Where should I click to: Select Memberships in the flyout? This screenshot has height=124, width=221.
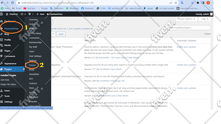click(x=35, y=43)
